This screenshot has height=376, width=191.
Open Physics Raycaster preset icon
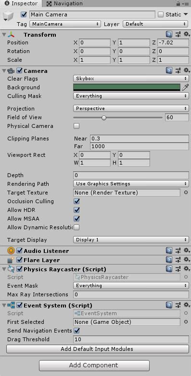178,269
